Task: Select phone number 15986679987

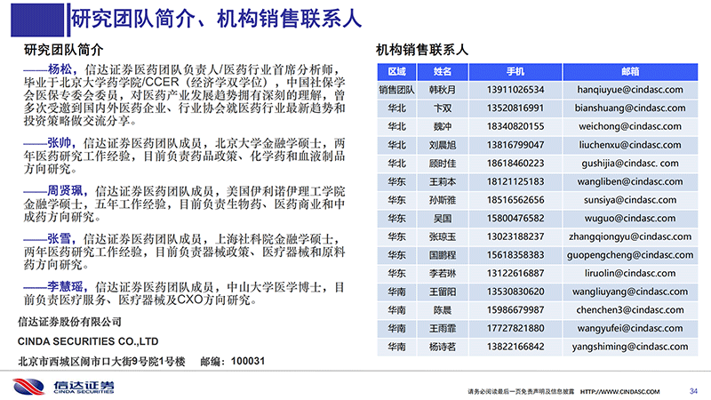Action: [515, 310]
